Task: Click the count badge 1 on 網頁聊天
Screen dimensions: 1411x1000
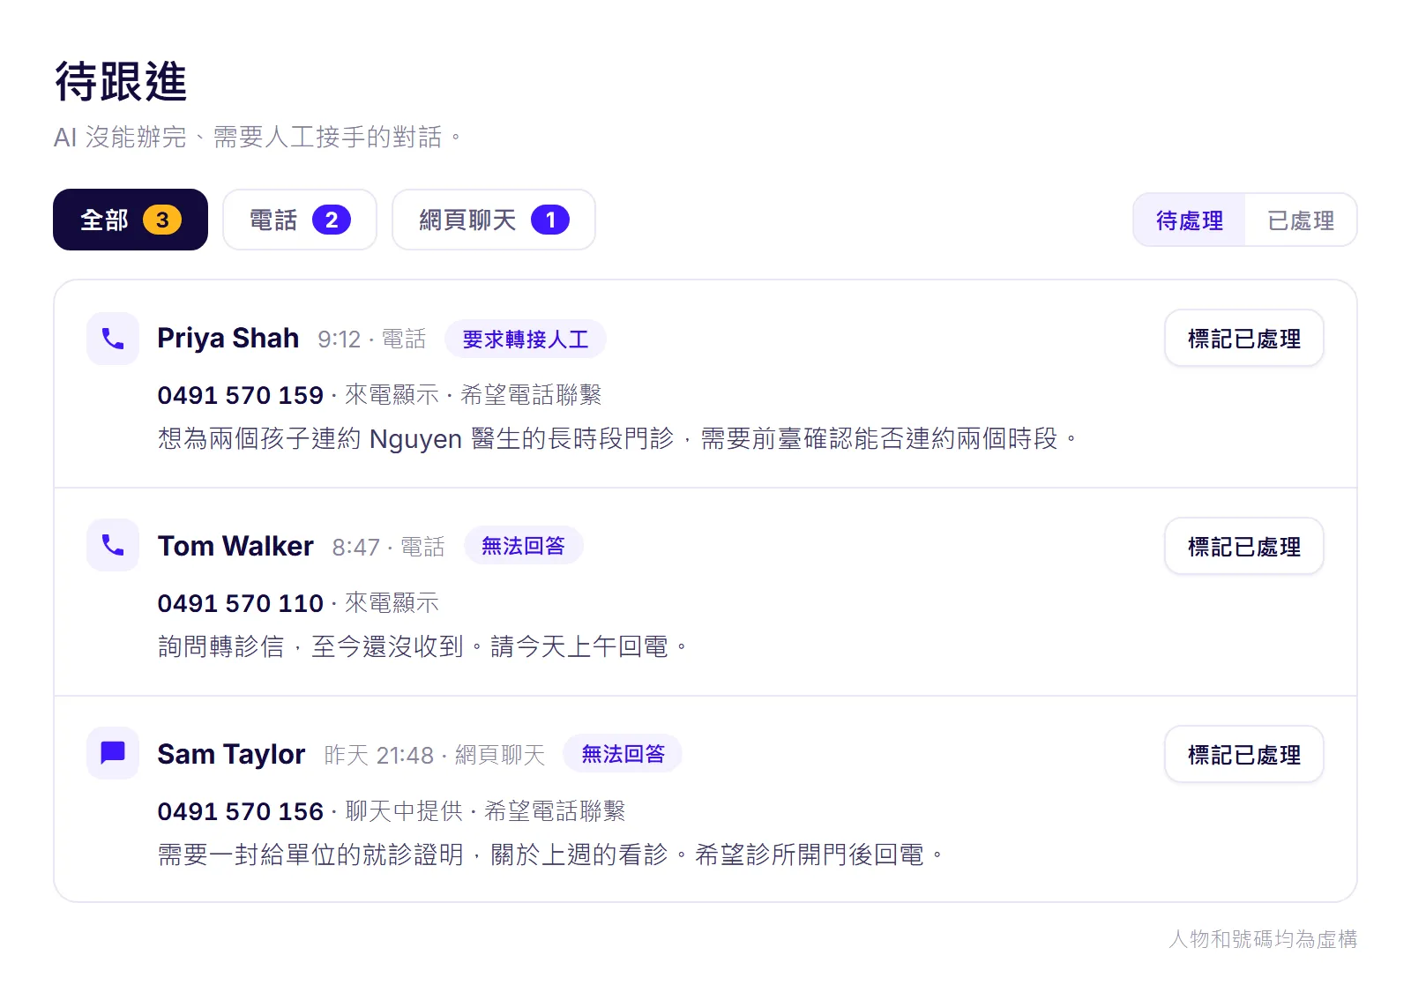Action: tap(550, 220)
